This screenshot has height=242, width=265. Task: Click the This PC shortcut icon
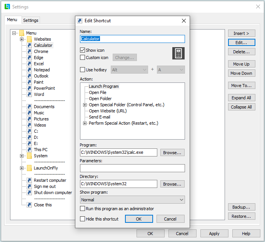[x=29, y=150]
